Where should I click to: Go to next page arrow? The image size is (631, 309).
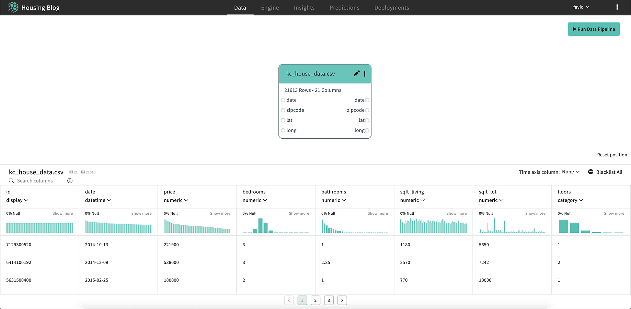342,300
